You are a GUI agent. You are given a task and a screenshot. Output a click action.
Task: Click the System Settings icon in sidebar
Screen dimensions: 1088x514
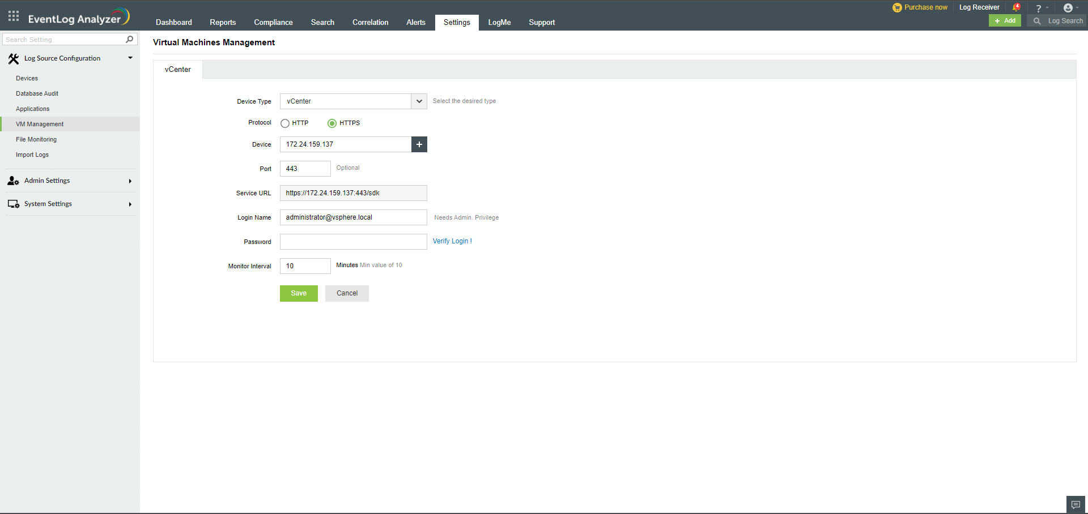tap(13, 204)
